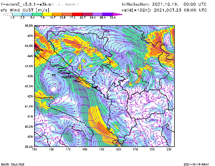Click the 40N latitude label
The height and width of the screenshot is (166, 215).
pos(30,136)
